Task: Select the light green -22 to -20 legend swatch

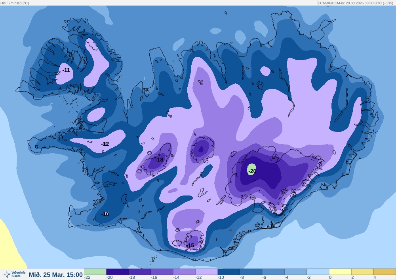Action: coord(95,272)
